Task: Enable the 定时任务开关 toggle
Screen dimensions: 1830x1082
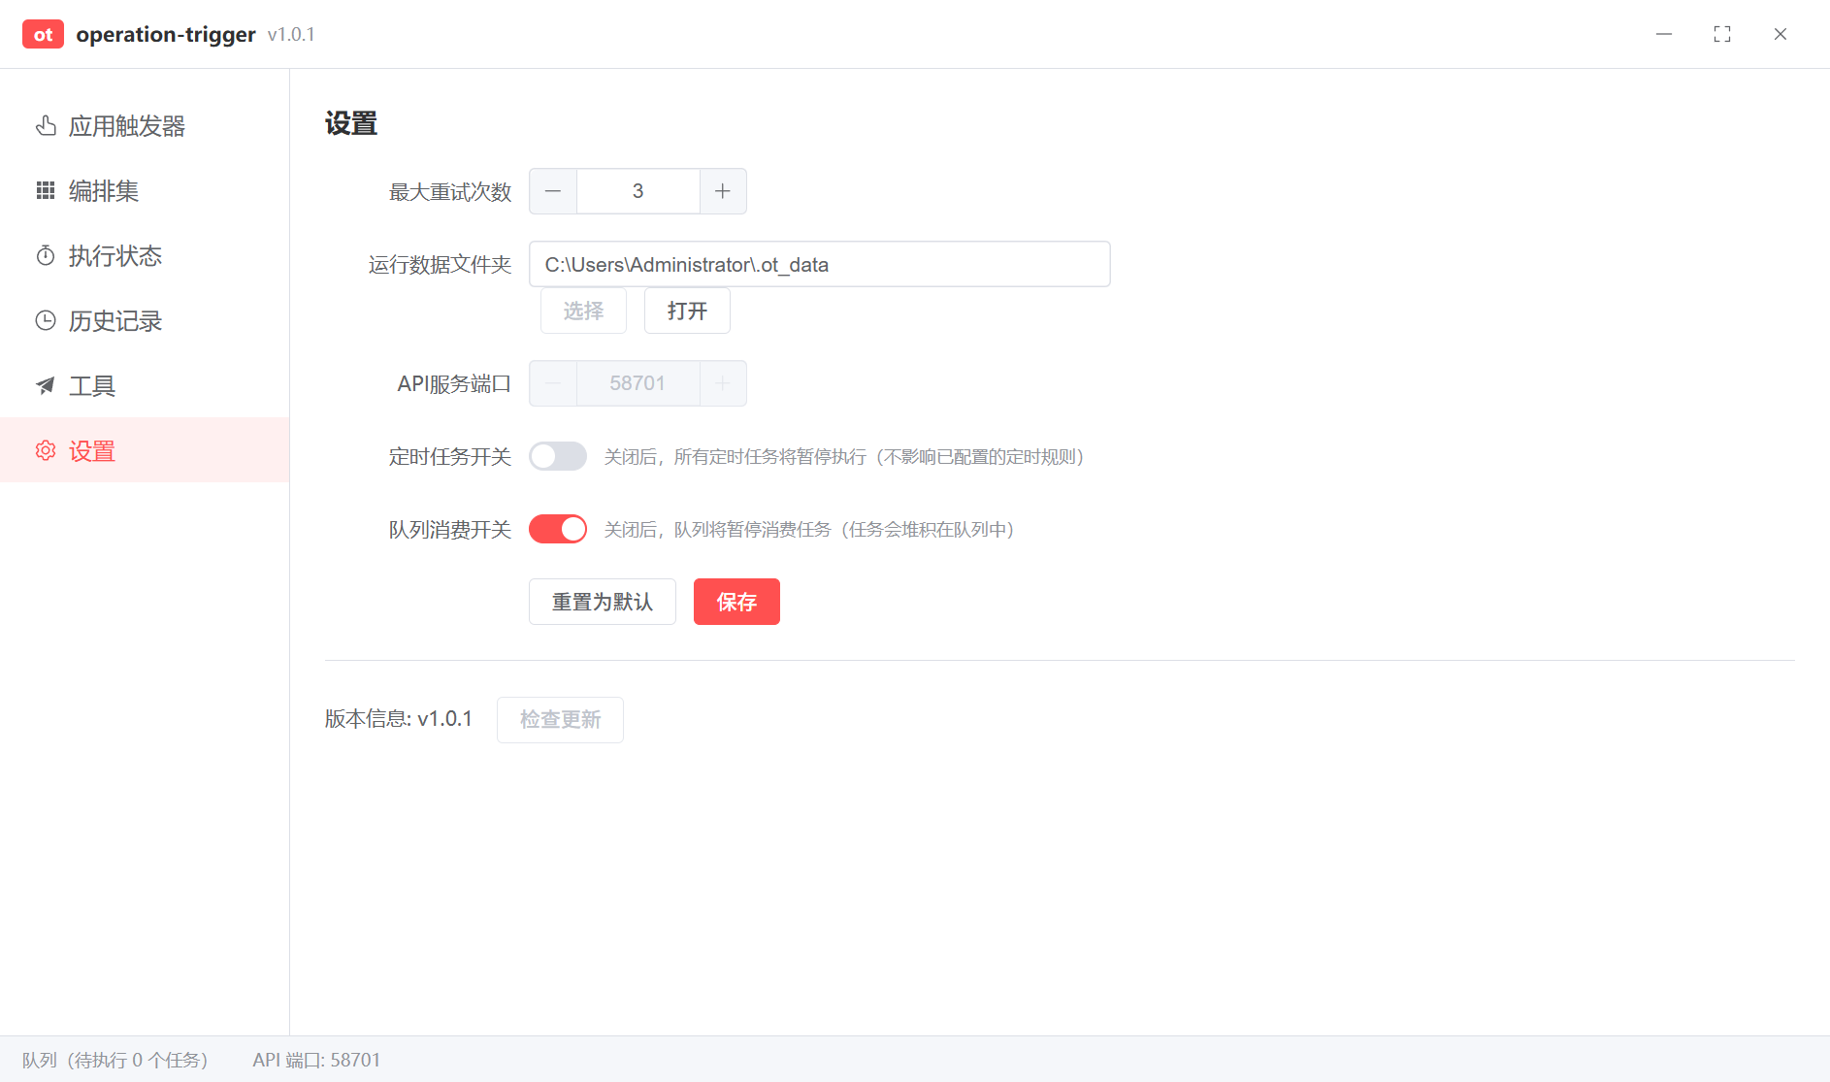Action: coord(558,456)
